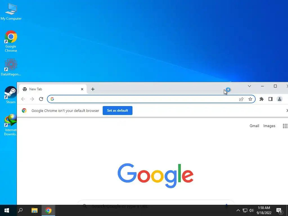Show hidden system tray icons

coord(238,210)
